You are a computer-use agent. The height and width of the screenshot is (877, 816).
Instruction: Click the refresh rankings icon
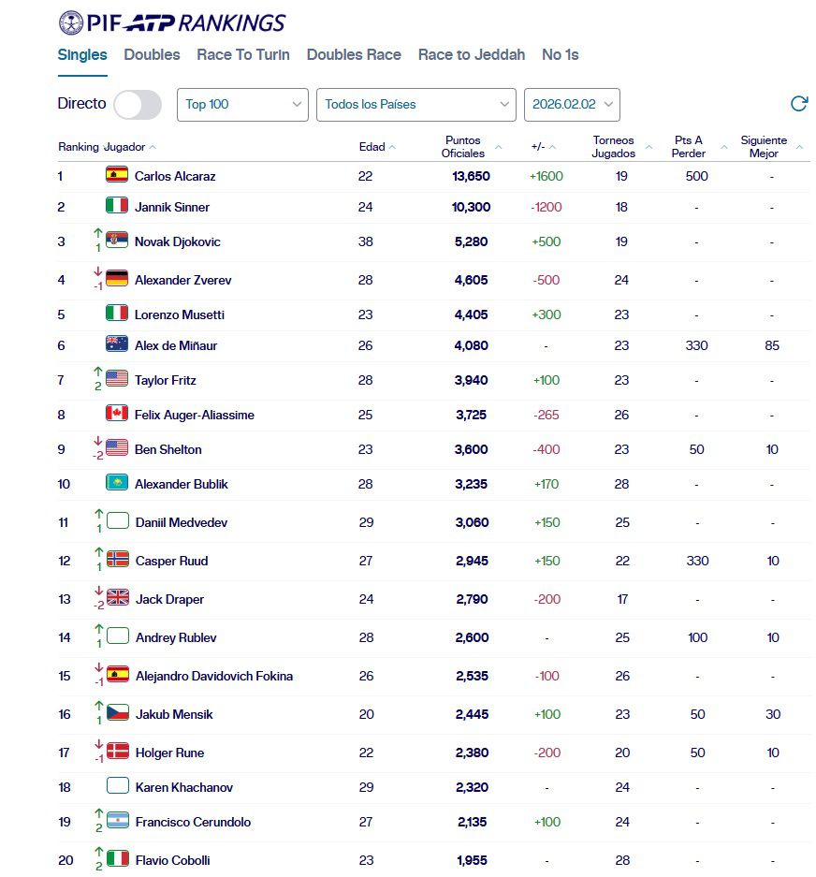click(798, 105)
